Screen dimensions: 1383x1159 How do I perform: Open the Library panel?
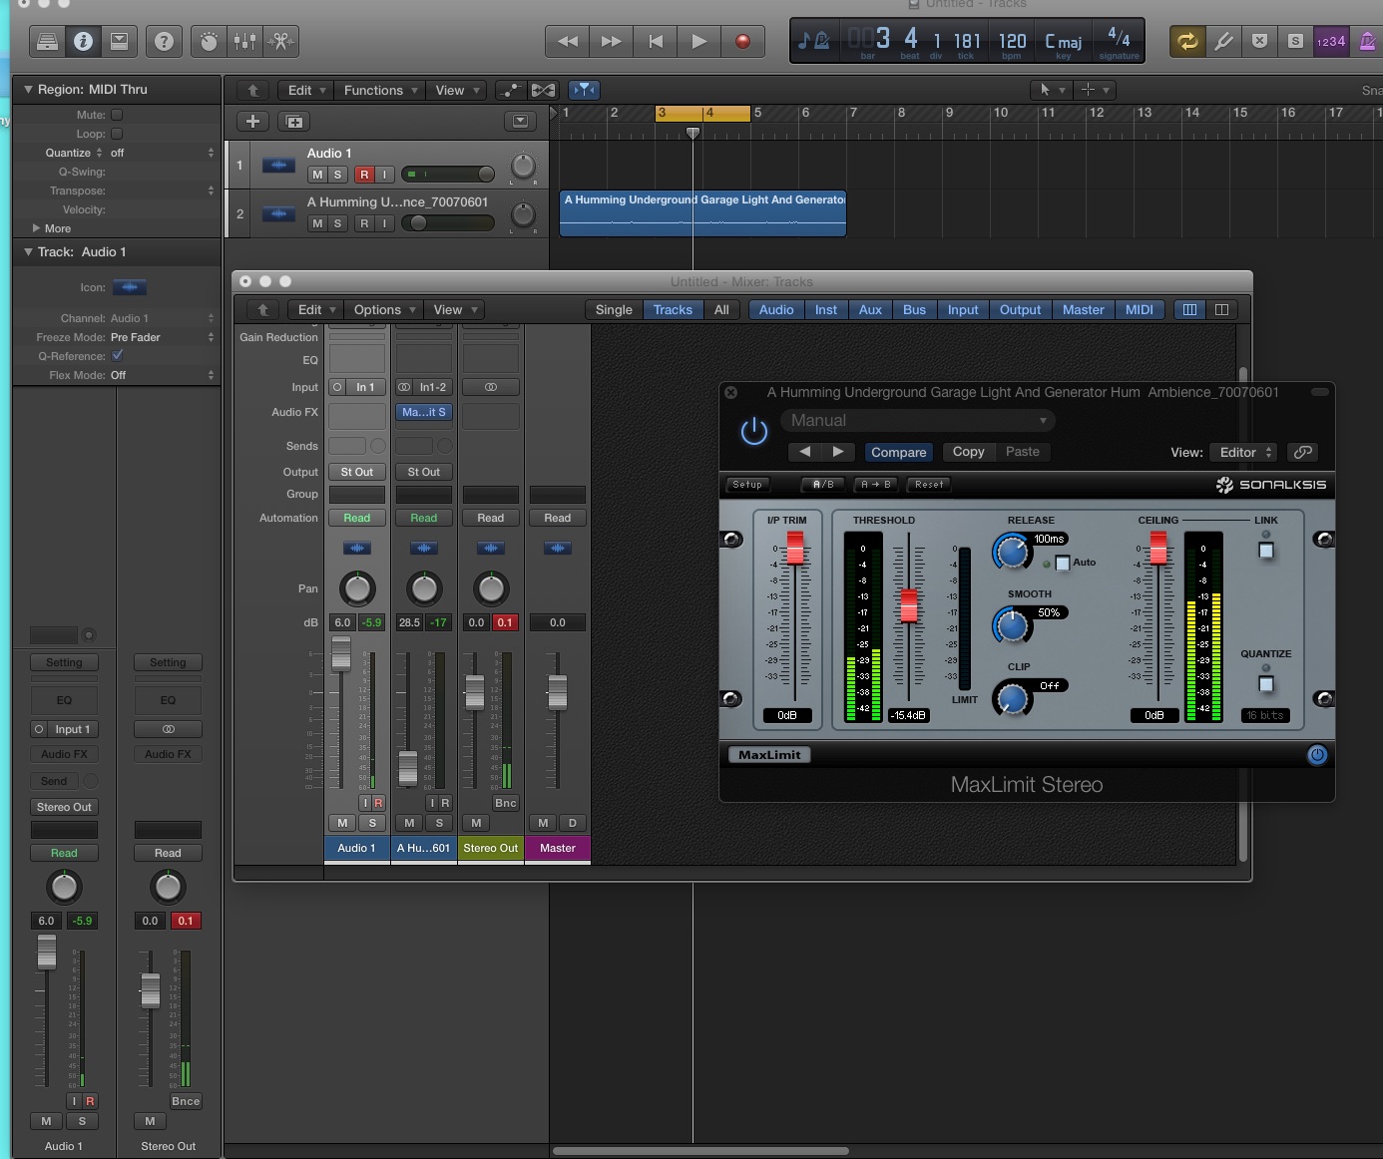(47, 41)
